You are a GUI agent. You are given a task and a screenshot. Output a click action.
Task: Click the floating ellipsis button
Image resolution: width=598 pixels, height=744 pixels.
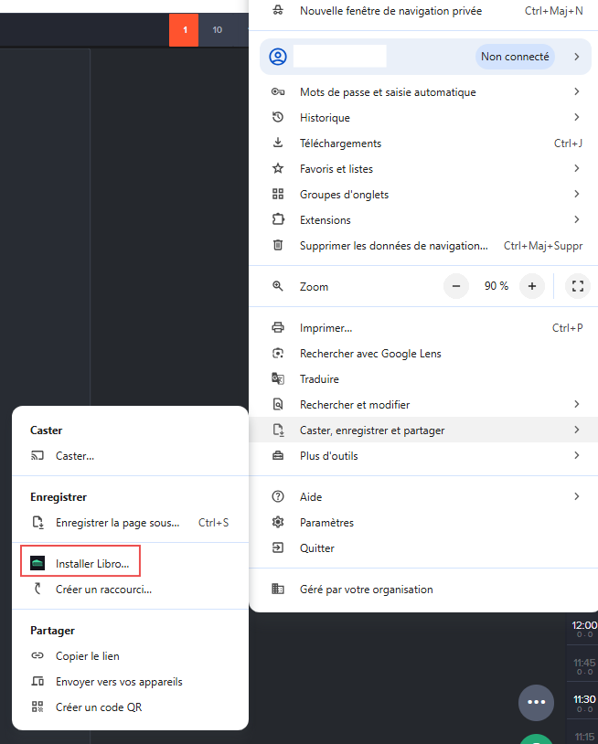[x=536, y=702]
